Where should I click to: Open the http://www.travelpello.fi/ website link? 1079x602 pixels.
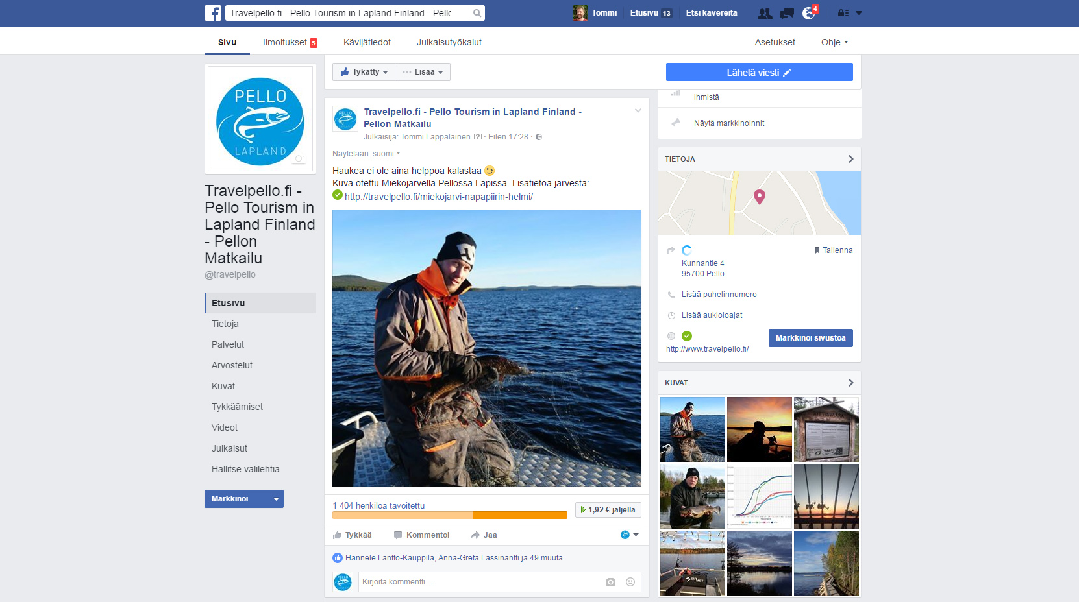click(707, 349)
